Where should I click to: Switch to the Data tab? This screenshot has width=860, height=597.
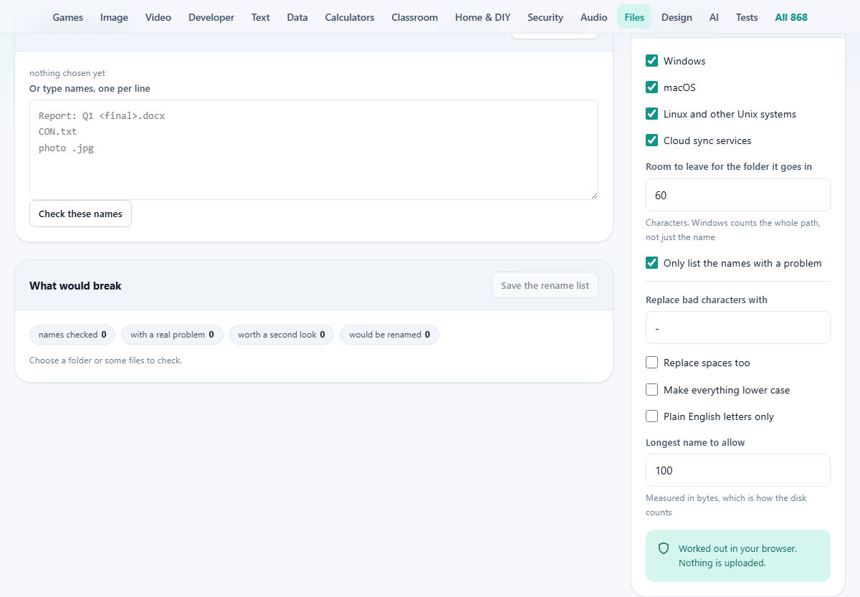click(297, 17)
